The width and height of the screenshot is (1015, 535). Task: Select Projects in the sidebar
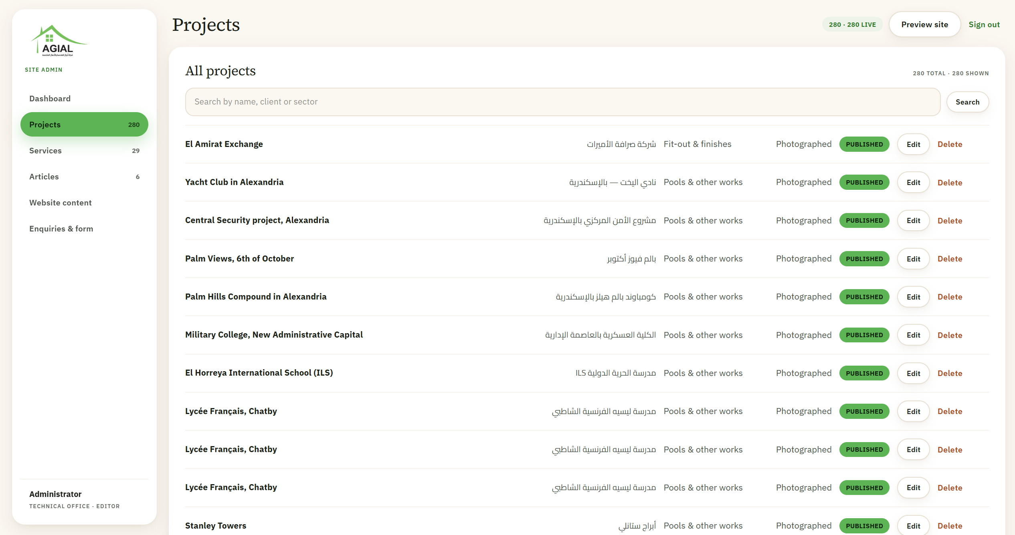click(84, 125)
